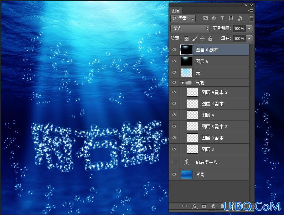Click the add layer mask icon
This screenshot has width=284, height=215.
(204, 206)
